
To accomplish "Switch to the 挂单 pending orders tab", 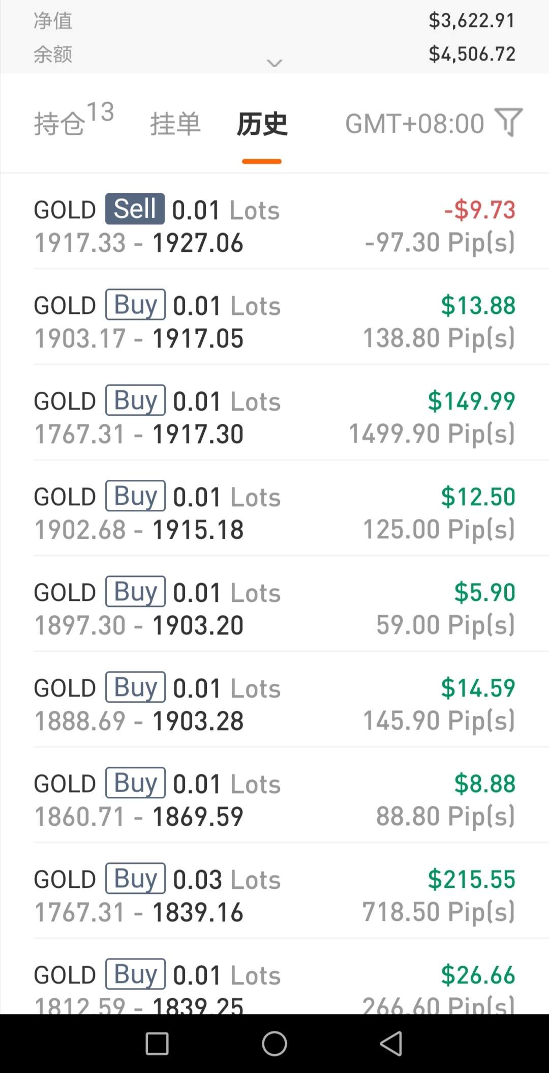I will coord(175,124).
